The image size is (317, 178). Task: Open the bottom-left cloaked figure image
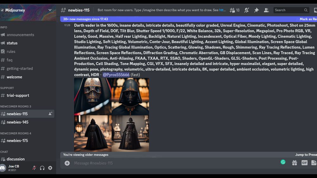[x=93, y=133]
